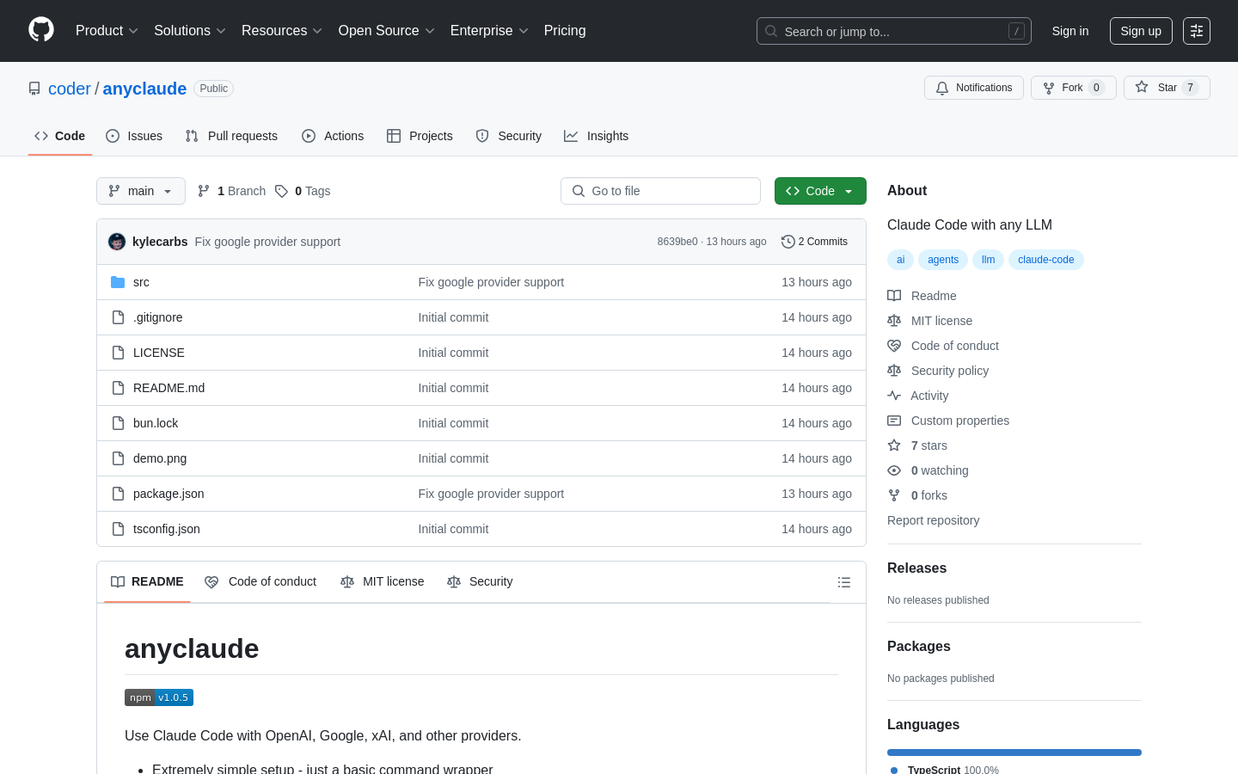The width and height of the screenshot is (1238, 774).
Task: Click the tag icon beside 0 Tags
Action: tap(281, 191)
